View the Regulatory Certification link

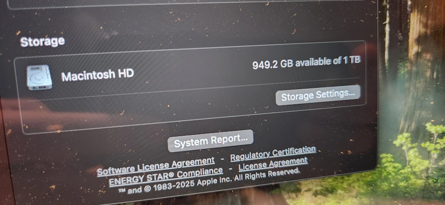[x=273, y=154]
